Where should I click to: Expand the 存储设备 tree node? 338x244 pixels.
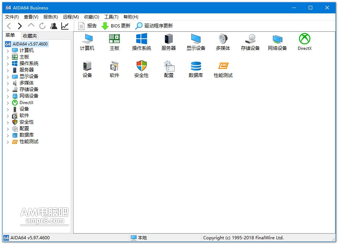(x=8, y=90)
